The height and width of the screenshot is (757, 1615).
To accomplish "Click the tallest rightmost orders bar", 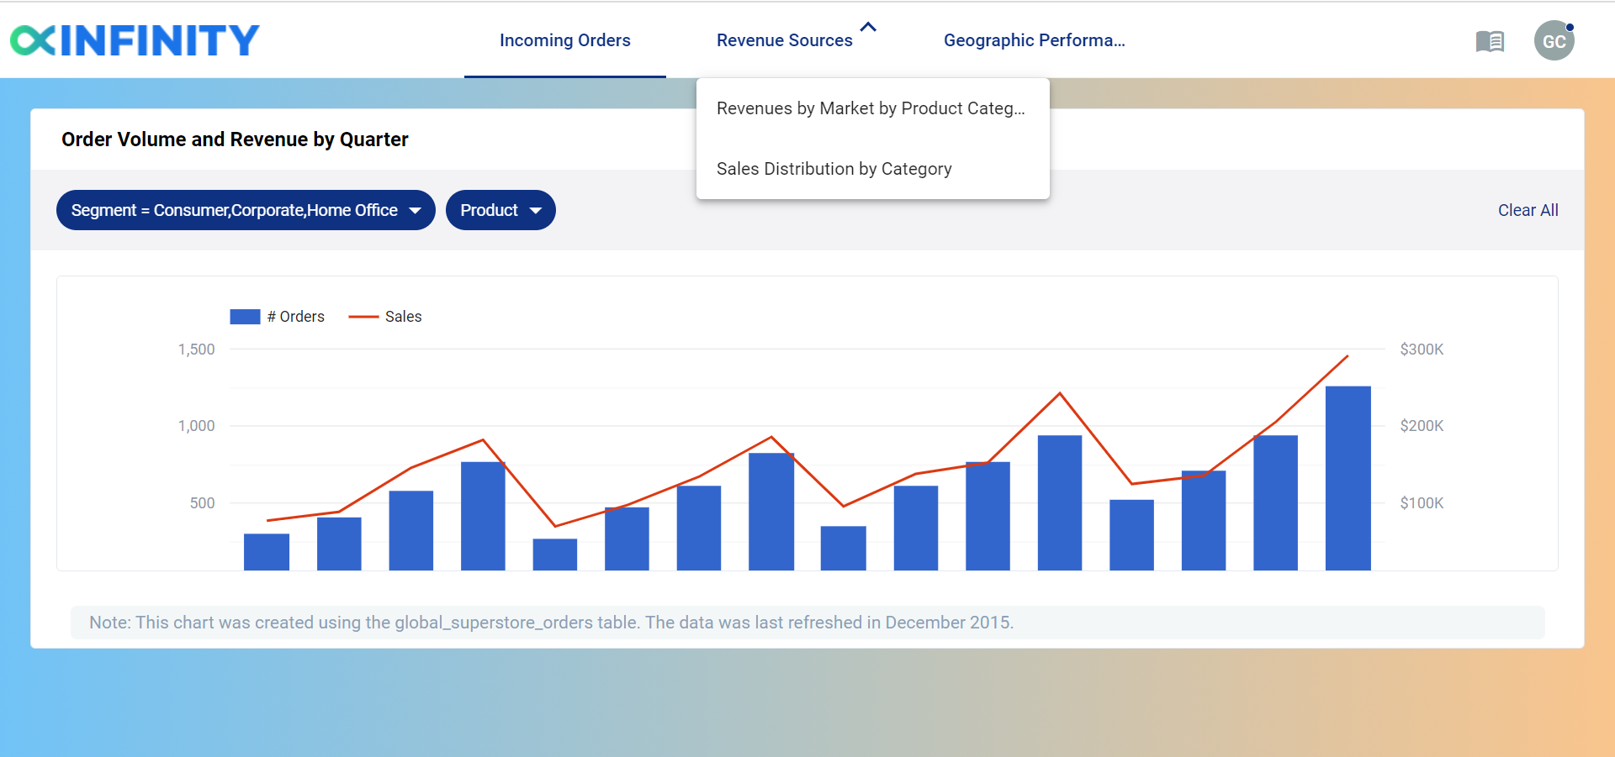I will 1348,478.
